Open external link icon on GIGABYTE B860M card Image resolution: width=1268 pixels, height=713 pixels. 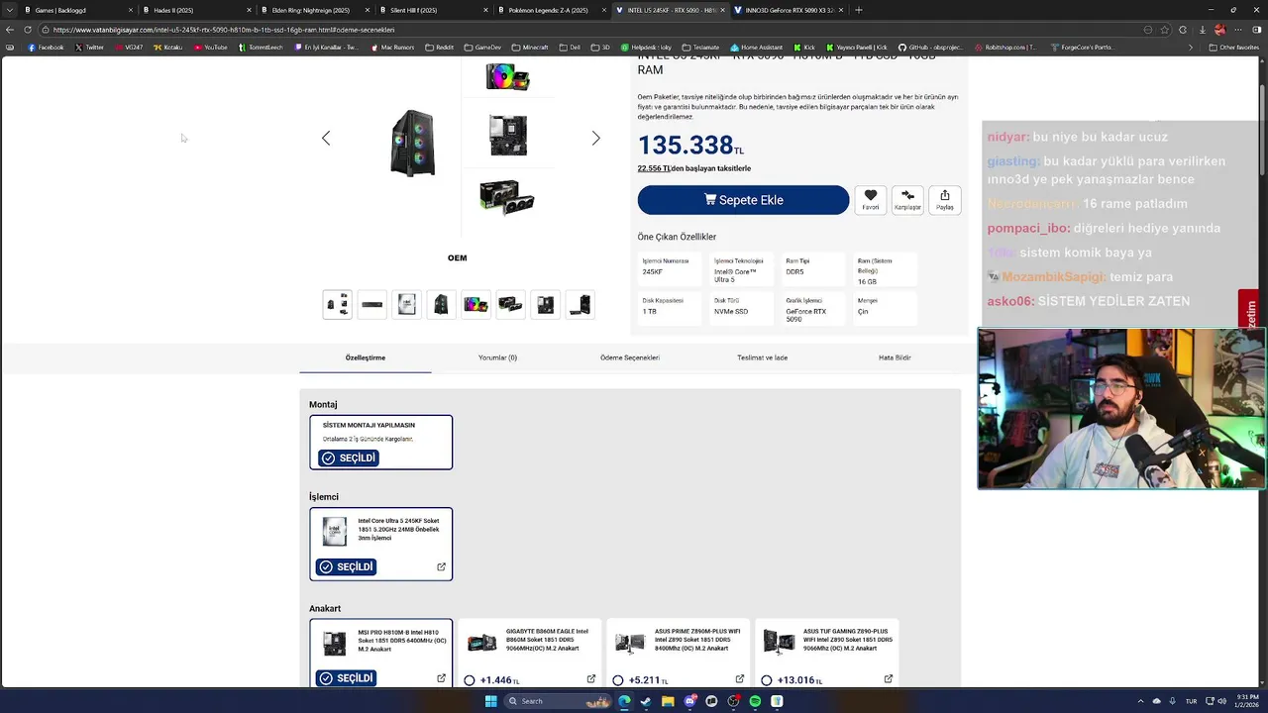pos(591,678)
